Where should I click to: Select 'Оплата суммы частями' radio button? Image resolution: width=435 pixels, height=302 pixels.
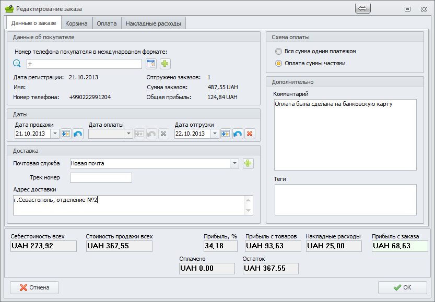(x=278, y=64)
